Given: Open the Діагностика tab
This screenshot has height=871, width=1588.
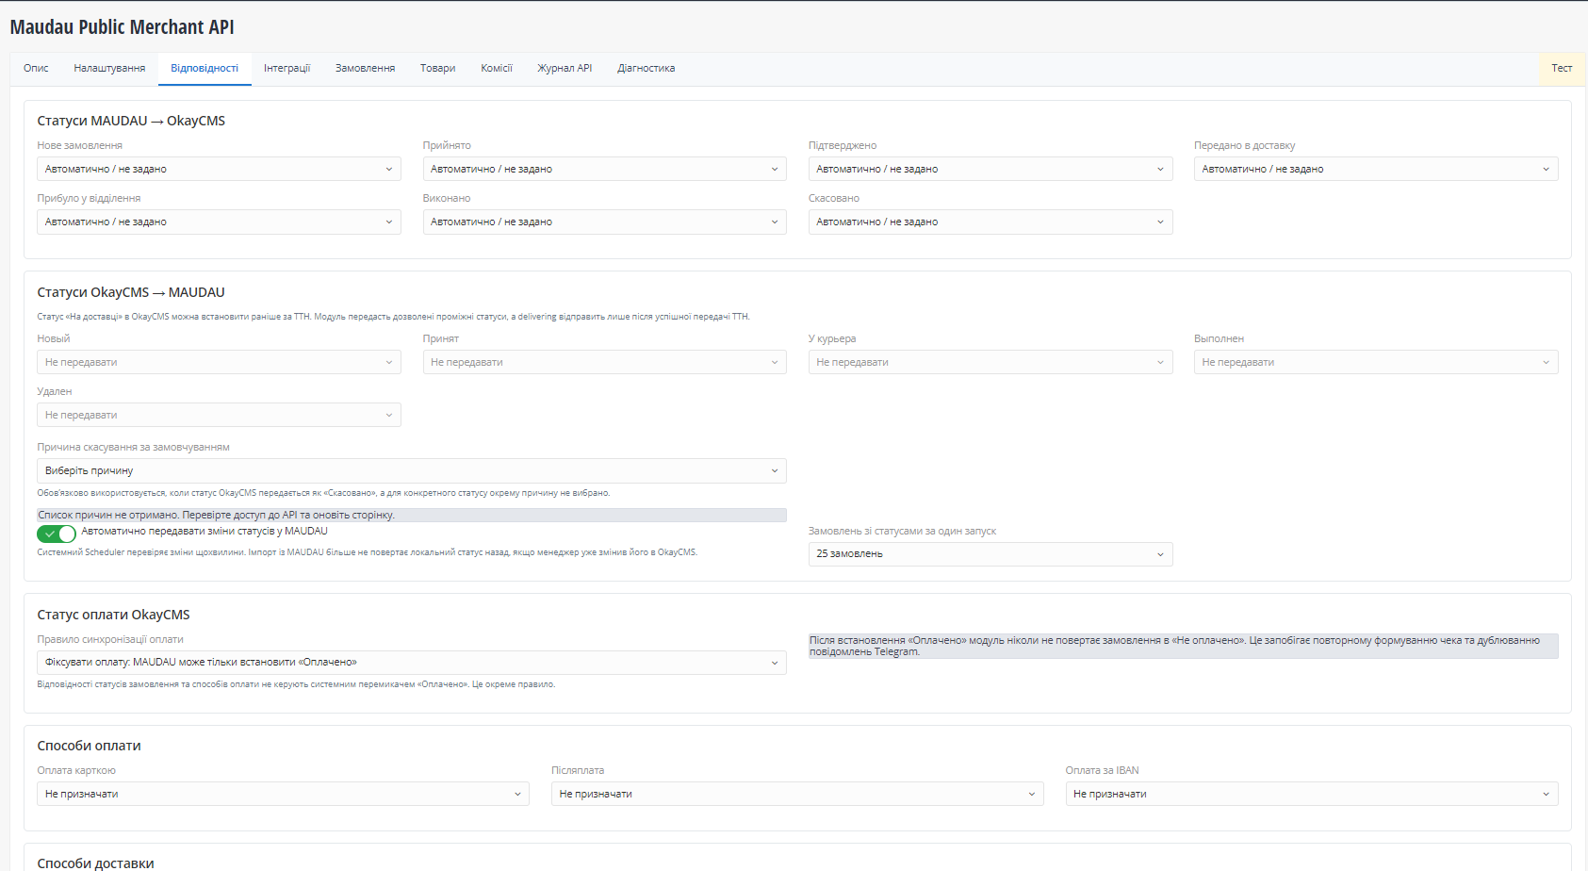Looking at the screenshot, I should [646, 69].
